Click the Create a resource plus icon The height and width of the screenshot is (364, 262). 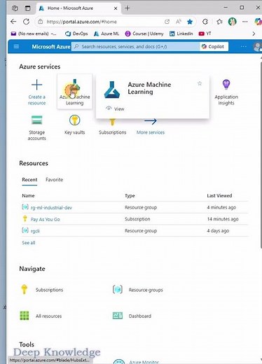tap(36, 85)
